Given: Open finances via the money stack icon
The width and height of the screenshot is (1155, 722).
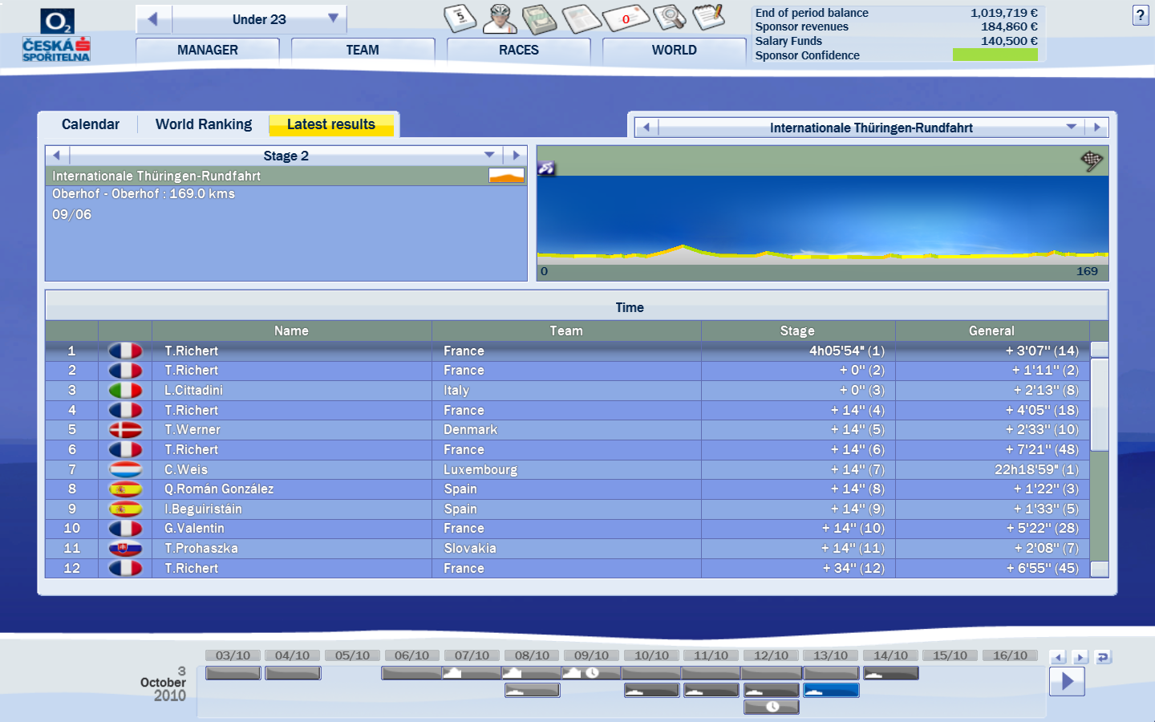Looking at the screenshot, I should (x=540, y=18).
